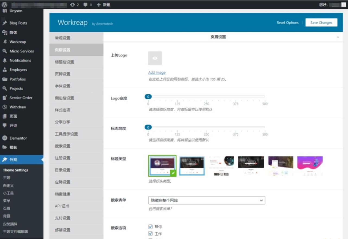Screen dimensions: 348x239
Task: Click the Unyson sidebar icon
Action: point(5,11)
